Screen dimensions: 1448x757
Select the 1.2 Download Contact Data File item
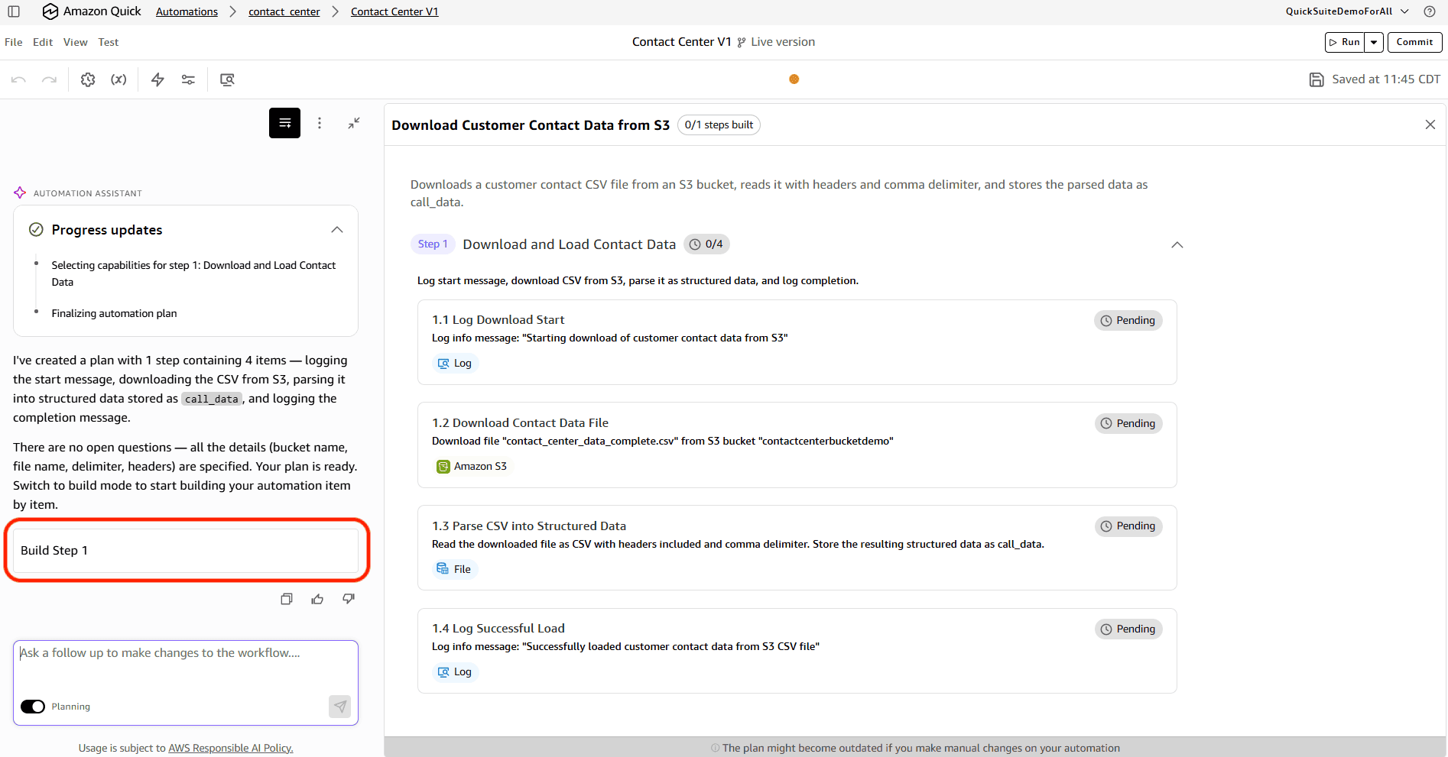[797, 445]
